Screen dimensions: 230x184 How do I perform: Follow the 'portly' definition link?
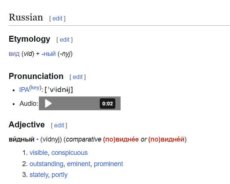pos(60,175)
